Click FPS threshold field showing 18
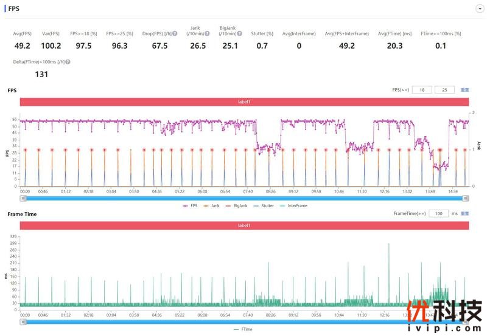This screenshot has height=336, width=487. click(x=422, y=90)
